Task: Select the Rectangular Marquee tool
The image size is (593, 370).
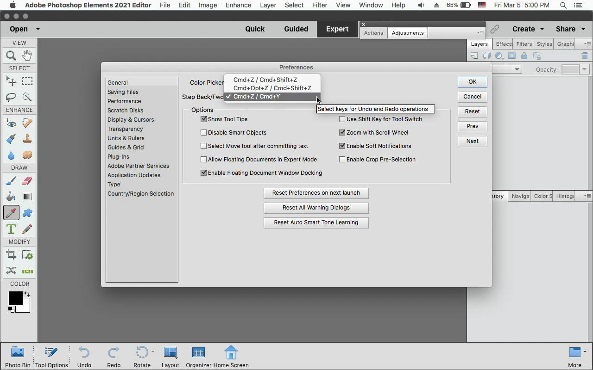Action: 27,81
